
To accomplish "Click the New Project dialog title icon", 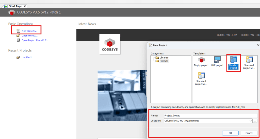I will coord(150,45).
